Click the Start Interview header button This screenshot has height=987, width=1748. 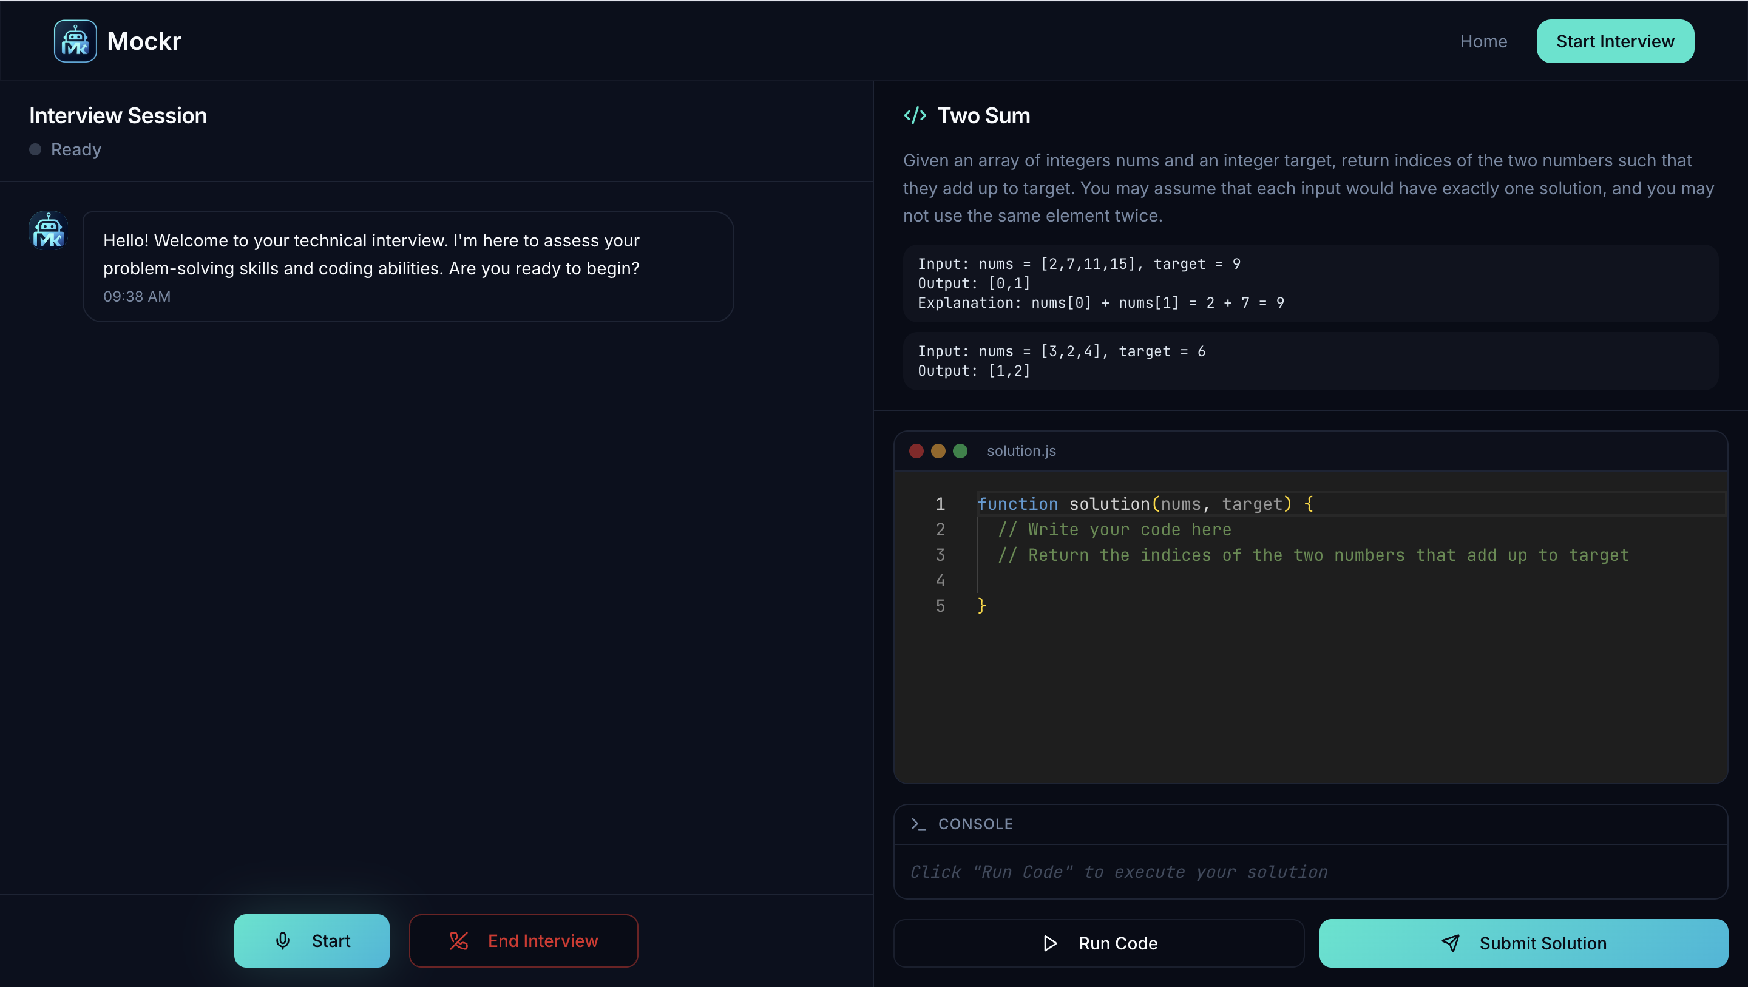click(x=1614, y=41)
